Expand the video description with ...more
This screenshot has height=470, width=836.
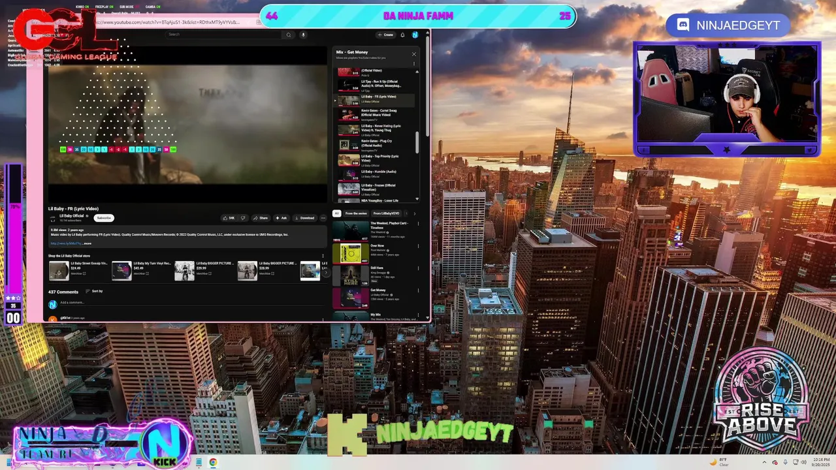[87, 243]
